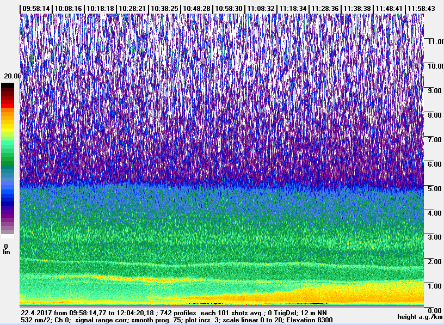Click the 'smooth prog. 75' footer text
The width and height of the screenshot is (444, 325).
155,320
